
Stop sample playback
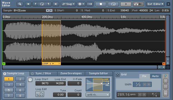click(101, 4)
